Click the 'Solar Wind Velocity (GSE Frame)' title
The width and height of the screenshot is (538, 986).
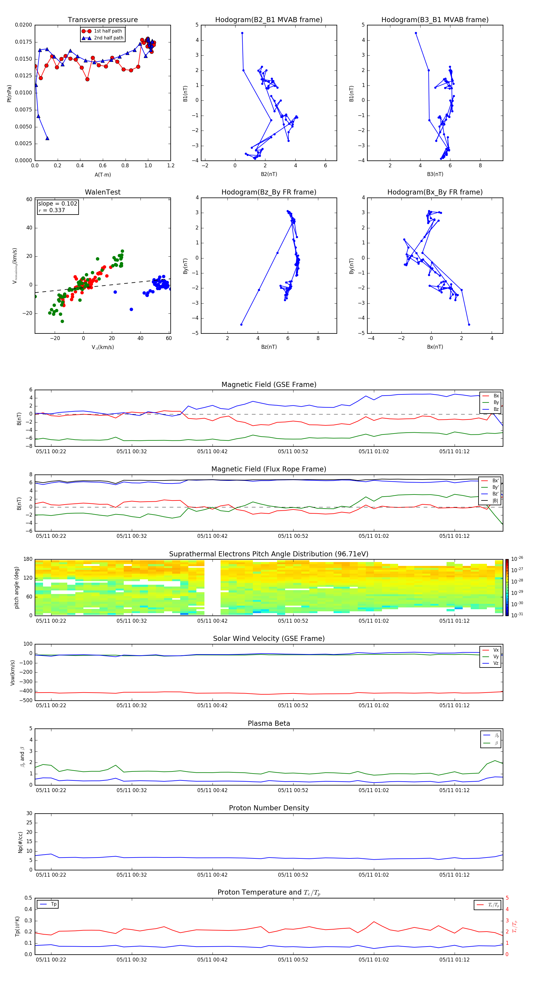pyautogui.click(x=269, y=639)
